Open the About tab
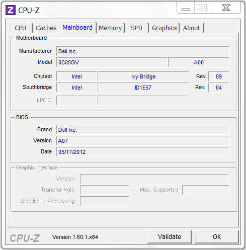This screenshot has height=250, width=246. (192, 28)
